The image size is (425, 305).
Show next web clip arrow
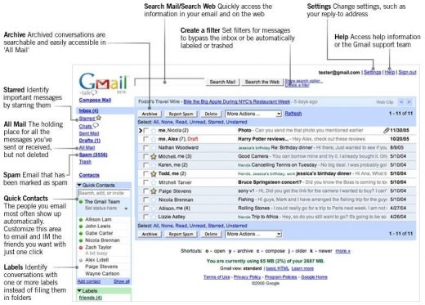point(409,102)
